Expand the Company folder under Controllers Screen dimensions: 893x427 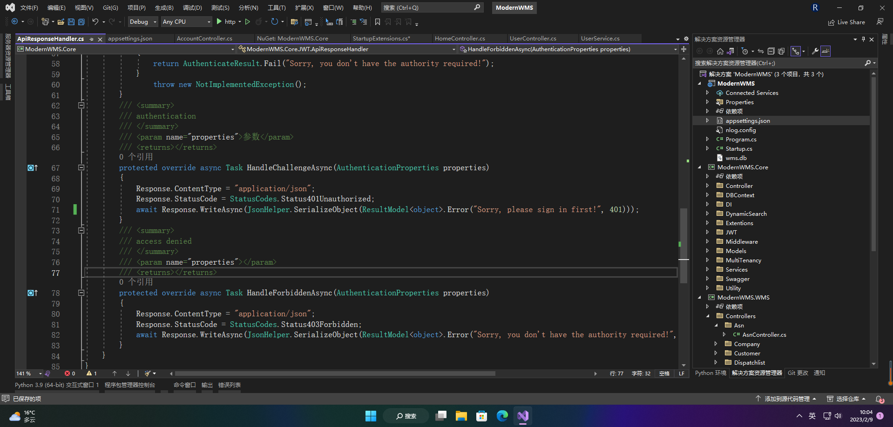pos(716,344)
